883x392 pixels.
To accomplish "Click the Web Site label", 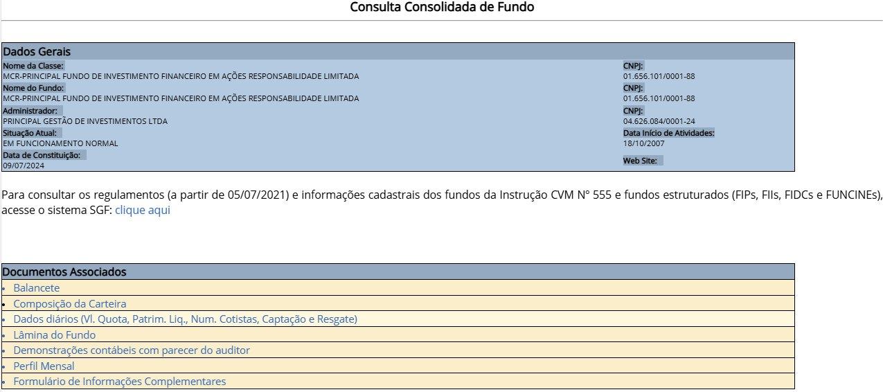I will [x=640, y=161].
